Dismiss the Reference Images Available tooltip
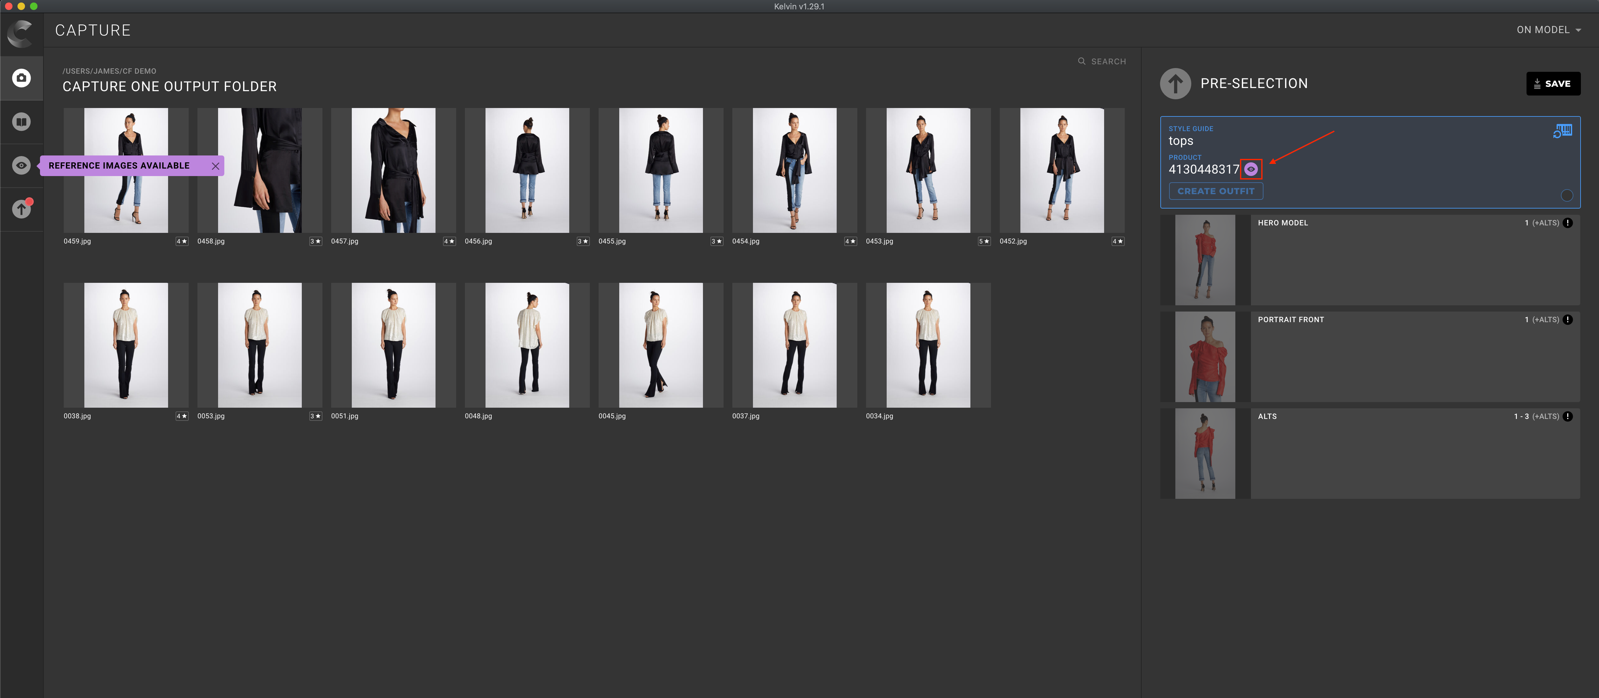The height and width of the screenshot is (698, 1599). pyautogui.click(x=215, y=166)
